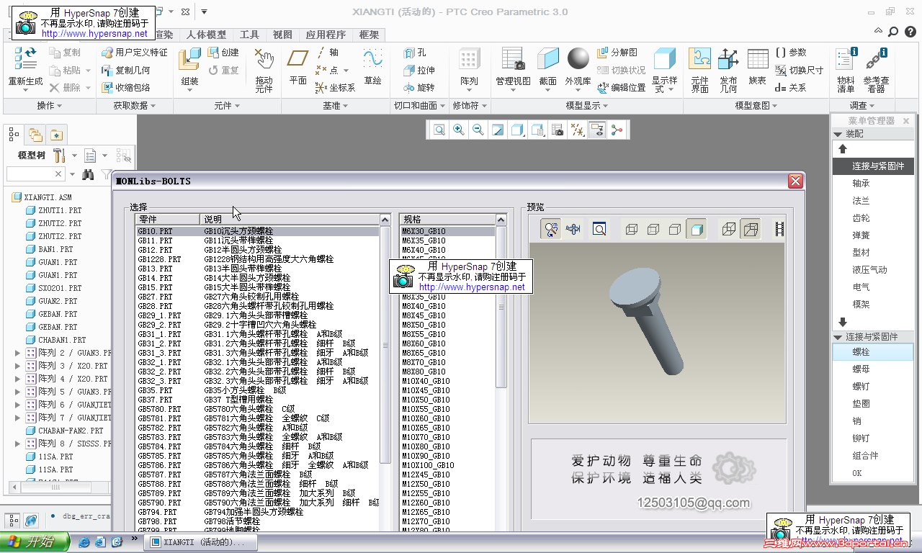This screenshot has width=922, height=553.
Task: Click the 重新生成 regenerate icon
Action: tap(25, 58)
